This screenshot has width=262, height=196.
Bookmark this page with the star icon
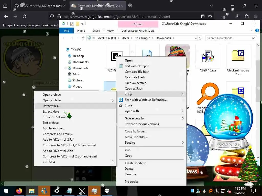coord(210,16)
